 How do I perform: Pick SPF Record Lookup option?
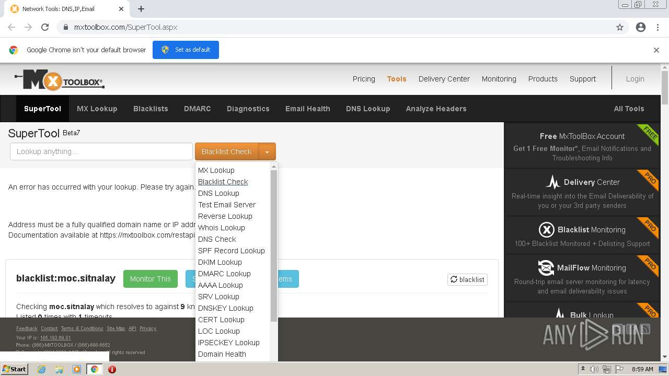click(x=232, y=251)
